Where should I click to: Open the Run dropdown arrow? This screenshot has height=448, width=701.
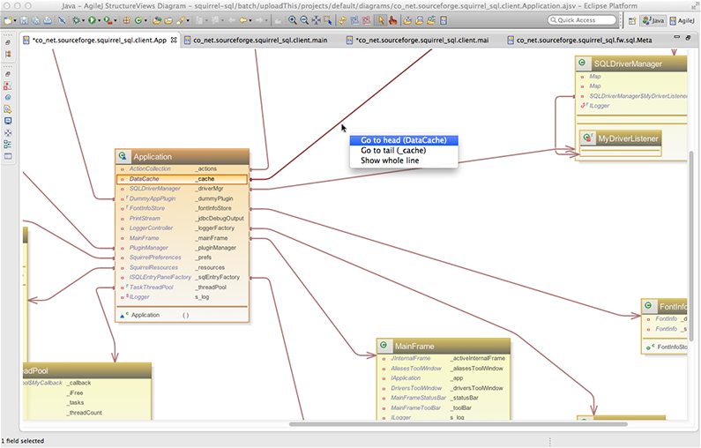(99, 20)
